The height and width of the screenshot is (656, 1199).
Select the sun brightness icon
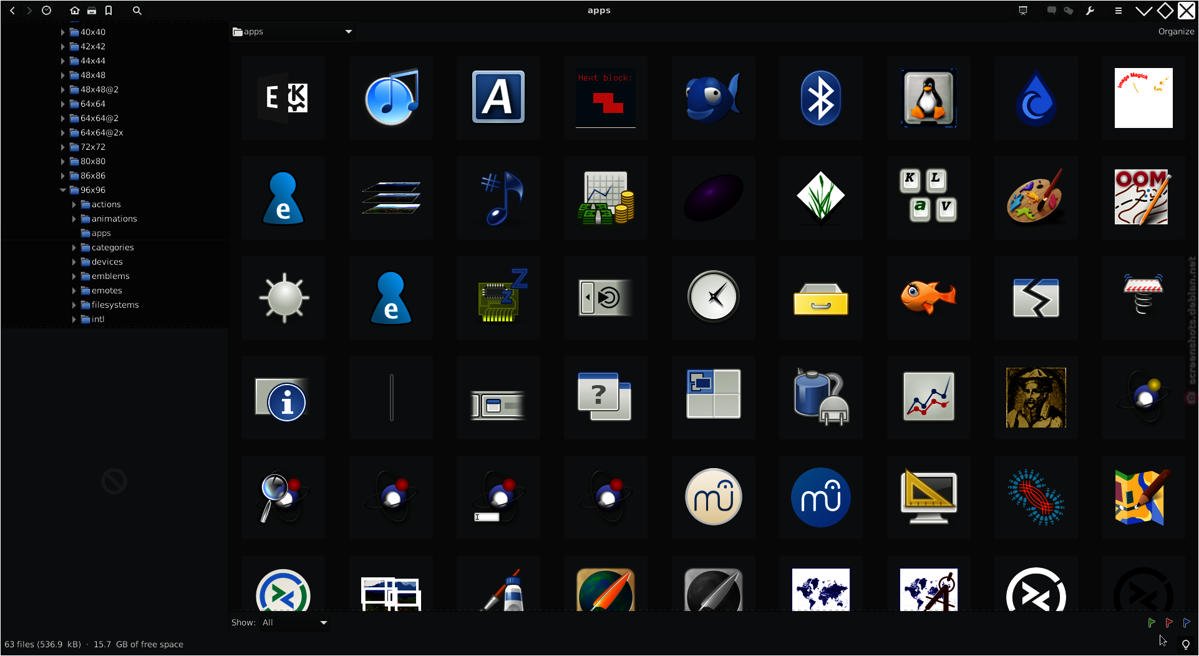click(x=284, y=298)
